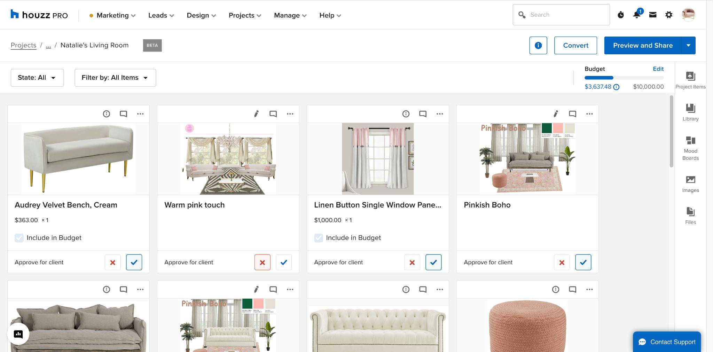Go to Projects breadcrumb link
Screen dimensions: 713x352
[x=23, y=45]
